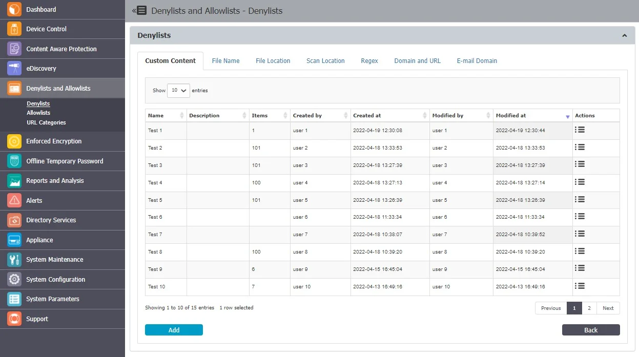Sort table by Created at column
The height and width of the screenshot is (357, 639).
390,115
